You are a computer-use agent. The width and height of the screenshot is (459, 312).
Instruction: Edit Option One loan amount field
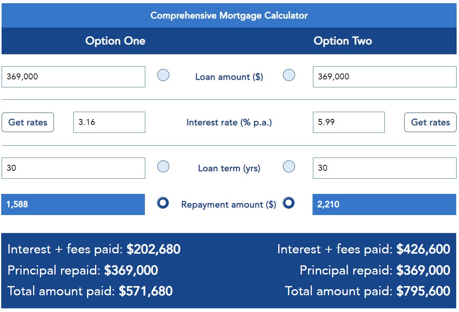(73, 77)
